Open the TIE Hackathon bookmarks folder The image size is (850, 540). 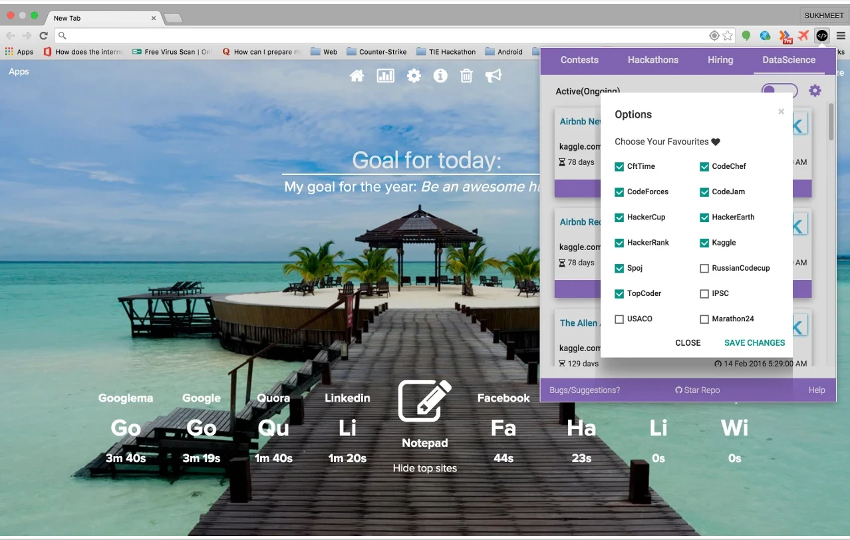pos(446,51)
